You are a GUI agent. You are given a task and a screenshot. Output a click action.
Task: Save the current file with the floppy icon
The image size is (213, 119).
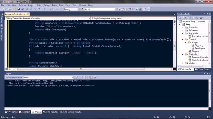19,9
